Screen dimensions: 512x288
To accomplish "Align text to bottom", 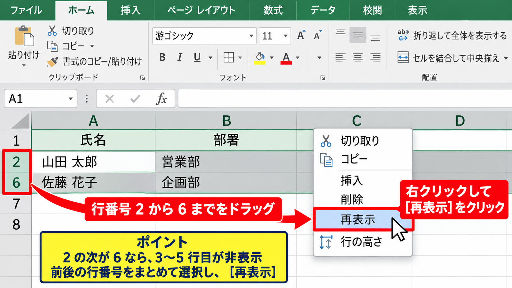I will tap(375, 38).
